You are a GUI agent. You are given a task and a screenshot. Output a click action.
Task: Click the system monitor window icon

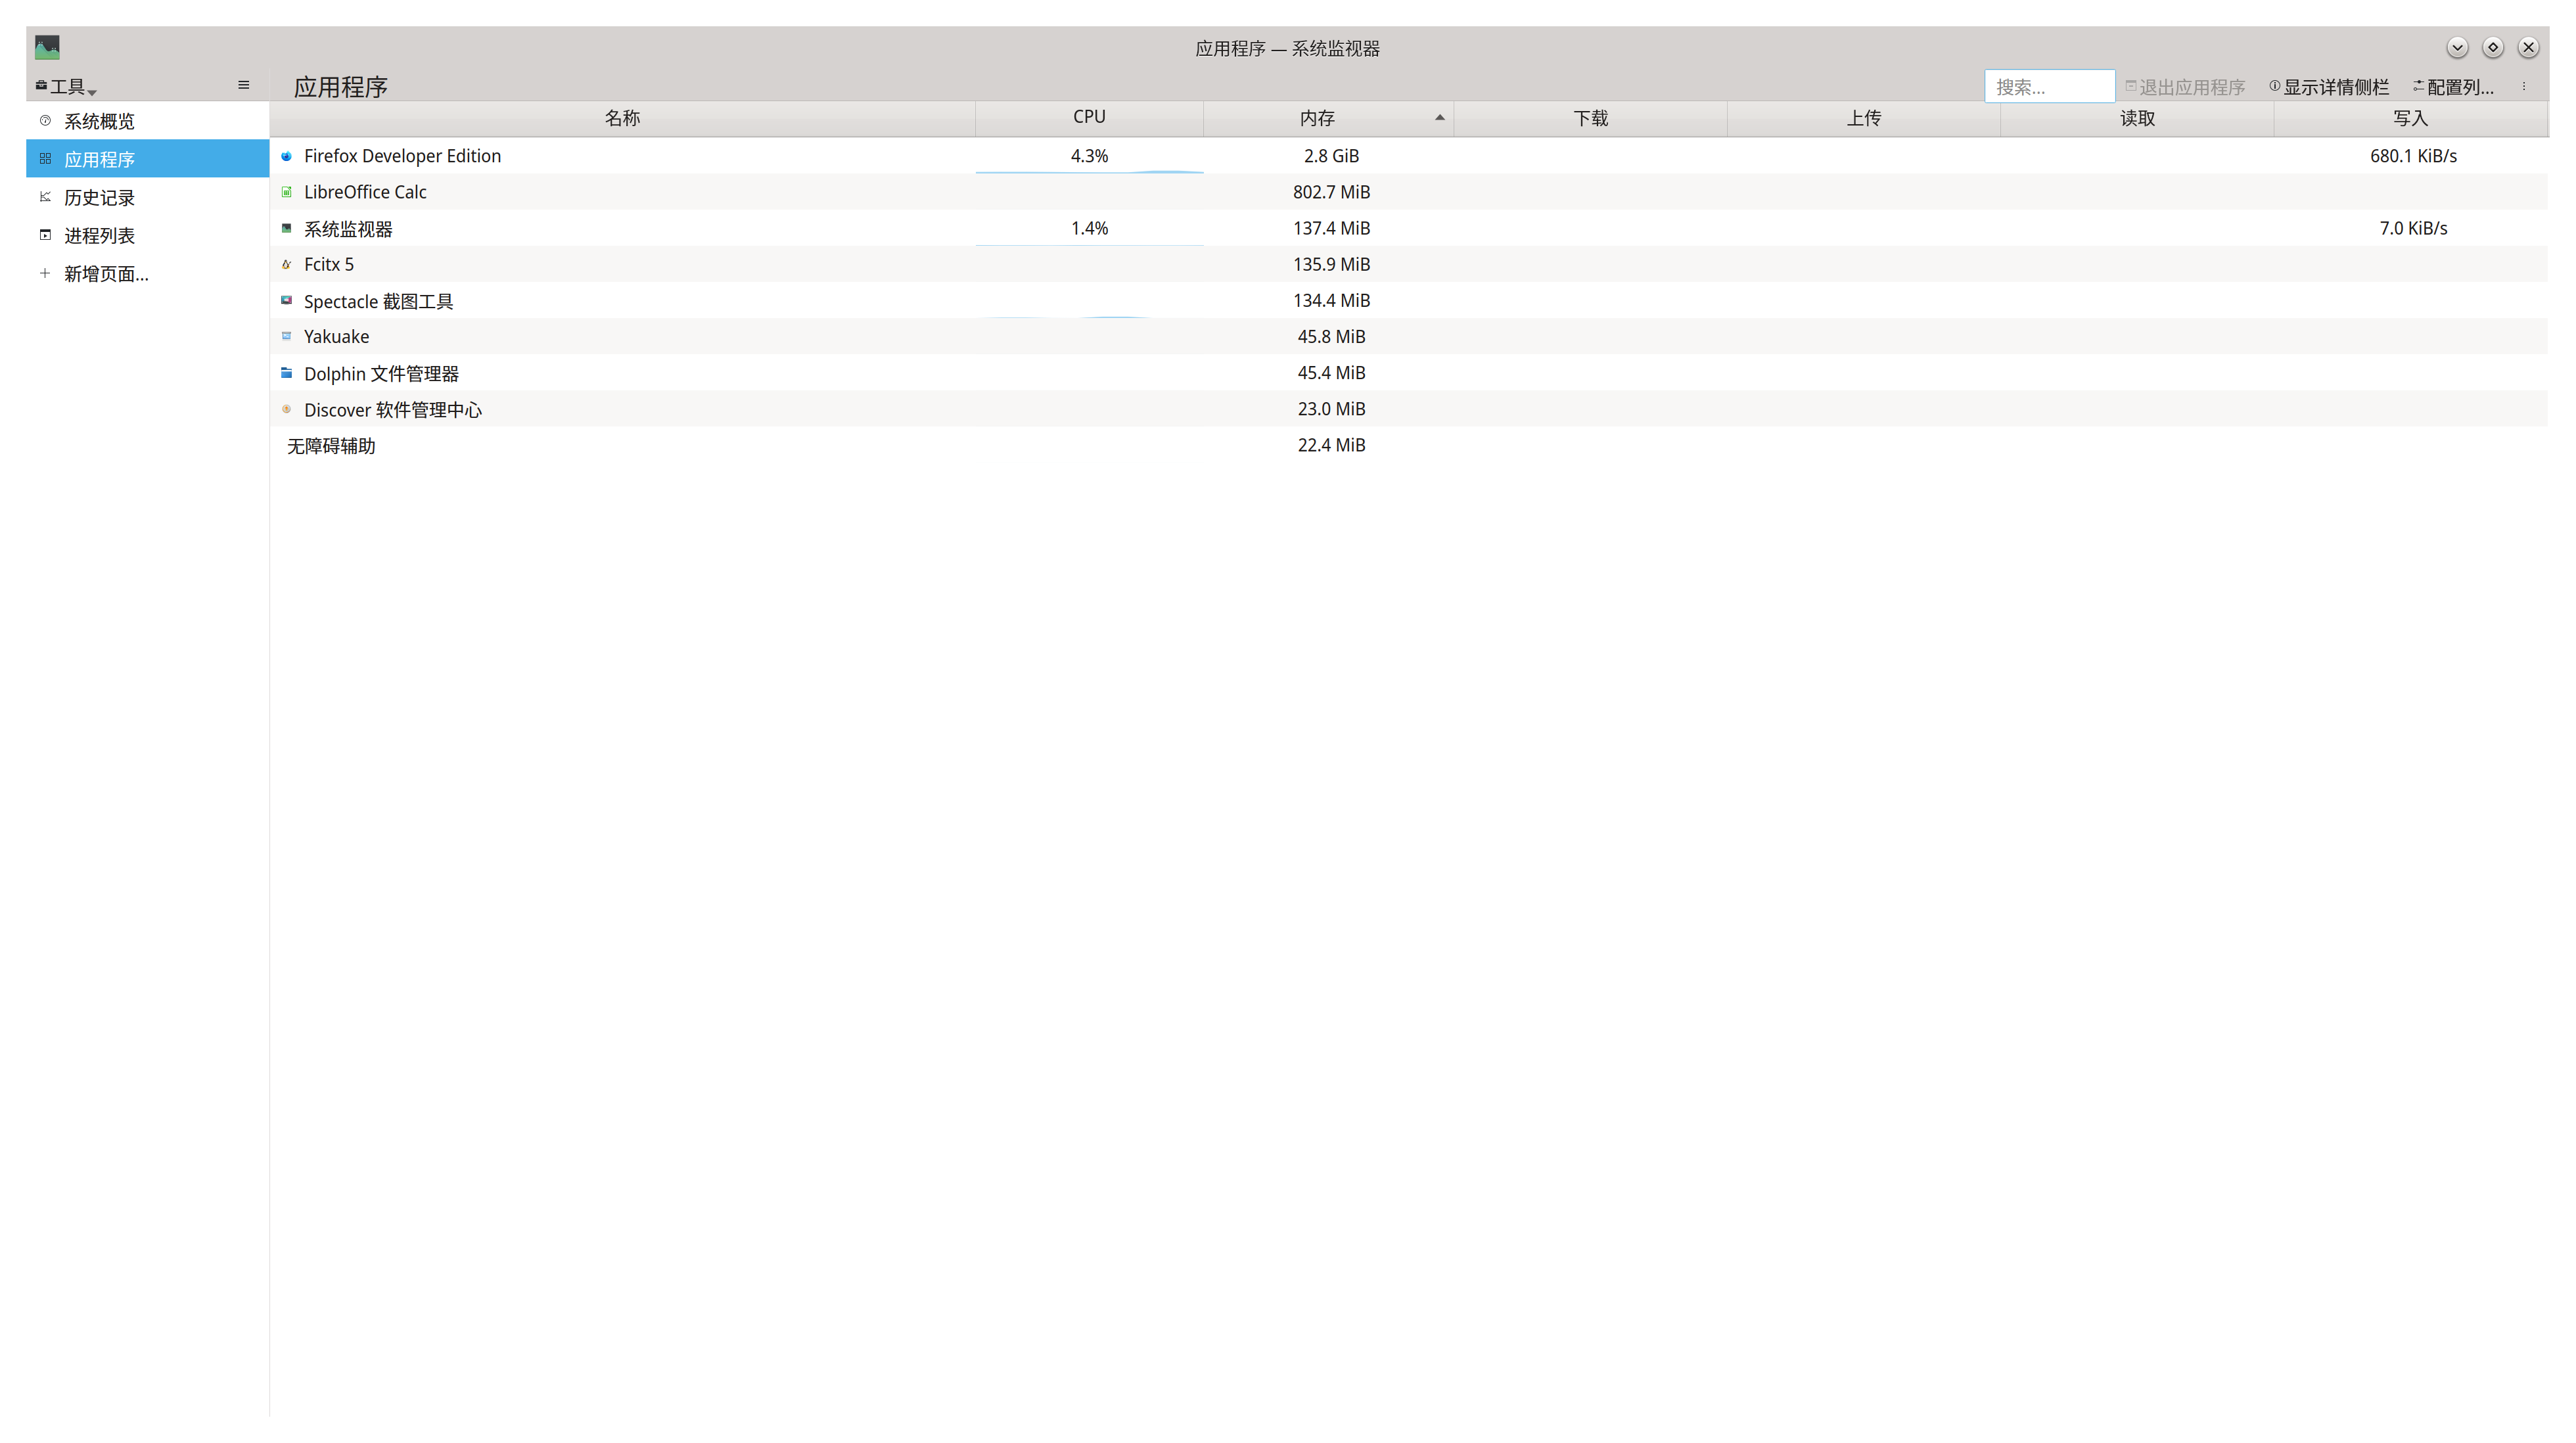point(47,47)
